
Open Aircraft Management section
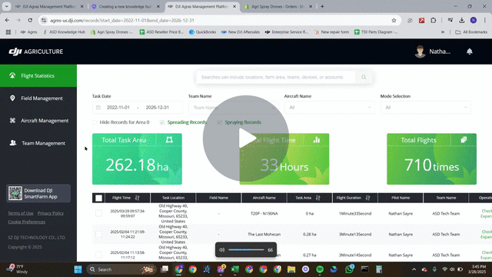point(38,121)
